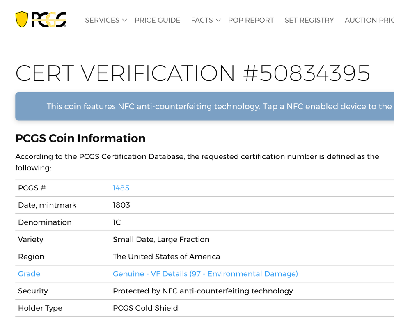This screenshot has width=394, height=330.
Task: Navigate to Set Registry
Action: click(309, 20)
